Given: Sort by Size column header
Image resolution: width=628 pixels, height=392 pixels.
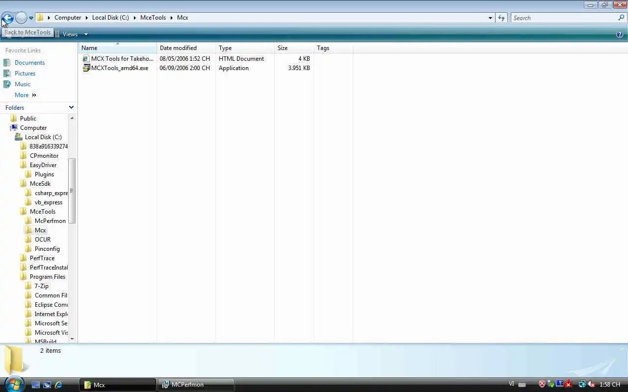Looking at the screenshot, I should [x=294, y=48].
